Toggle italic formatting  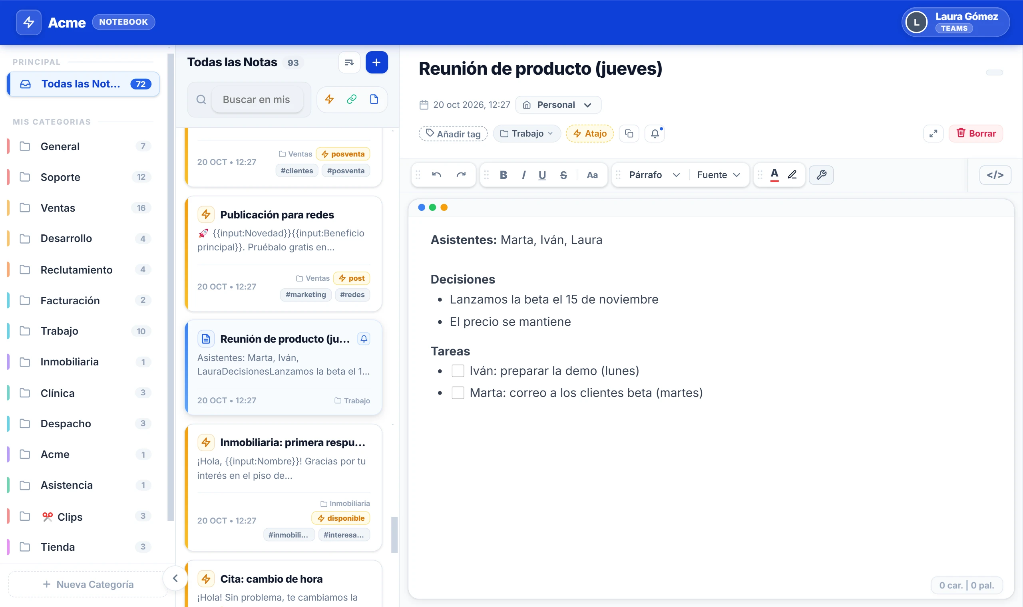tap(523, 175)
